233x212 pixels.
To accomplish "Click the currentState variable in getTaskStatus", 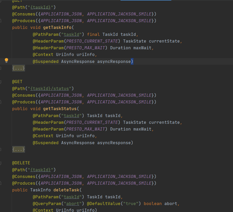I will click(x=164, y=123).
